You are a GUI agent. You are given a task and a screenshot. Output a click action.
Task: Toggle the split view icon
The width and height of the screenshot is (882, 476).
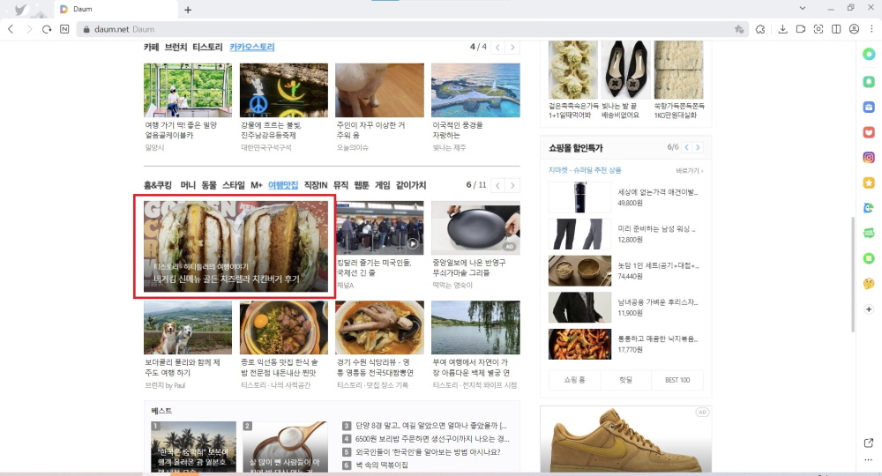(836, 29)
